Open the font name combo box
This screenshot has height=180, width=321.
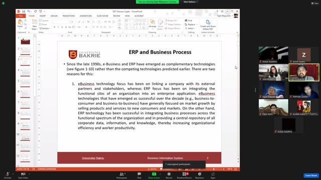coord(61,22)
